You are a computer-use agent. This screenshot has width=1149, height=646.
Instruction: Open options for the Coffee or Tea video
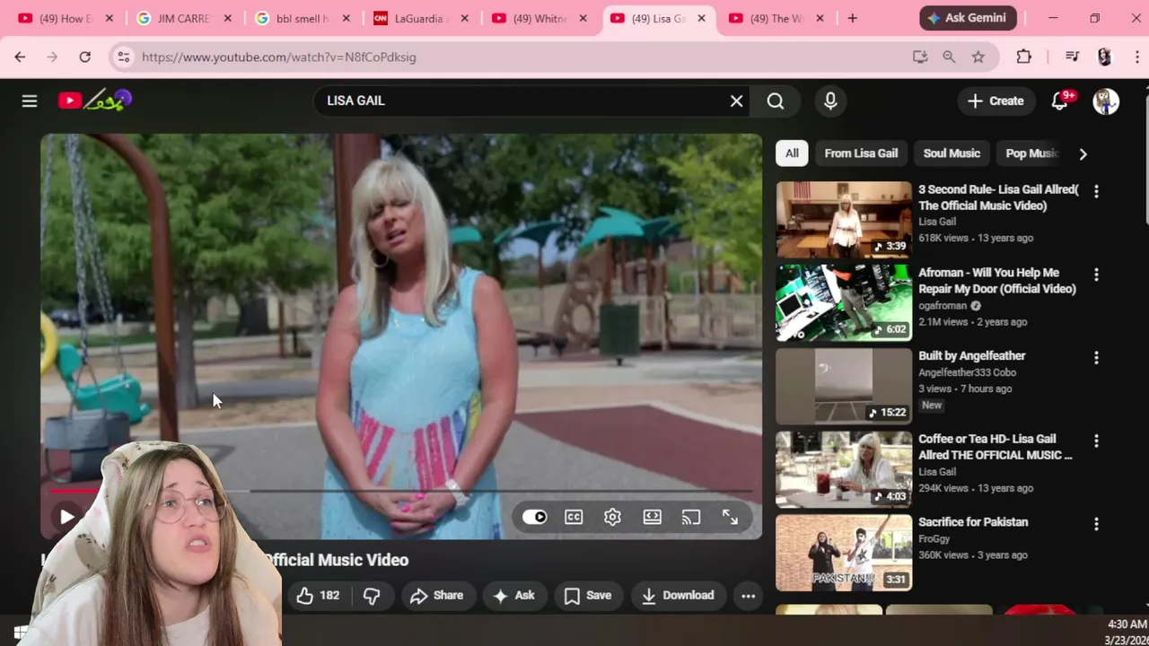(x=1096, y=441)
